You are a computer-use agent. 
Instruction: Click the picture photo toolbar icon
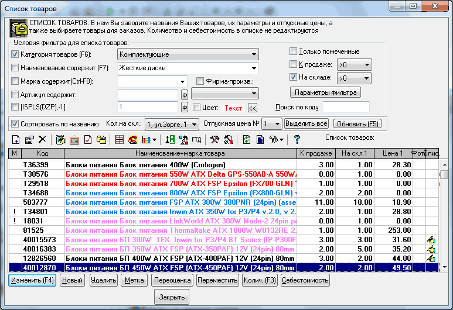coord(74,139)
